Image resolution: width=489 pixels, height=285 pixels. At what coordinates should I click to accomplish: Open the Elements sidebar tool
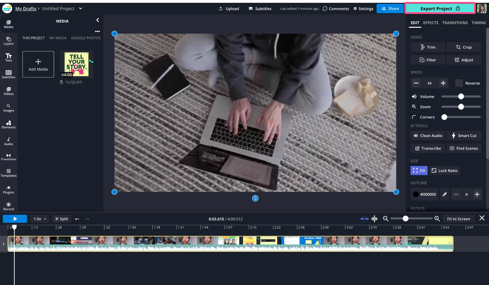(x=8, y=124)
